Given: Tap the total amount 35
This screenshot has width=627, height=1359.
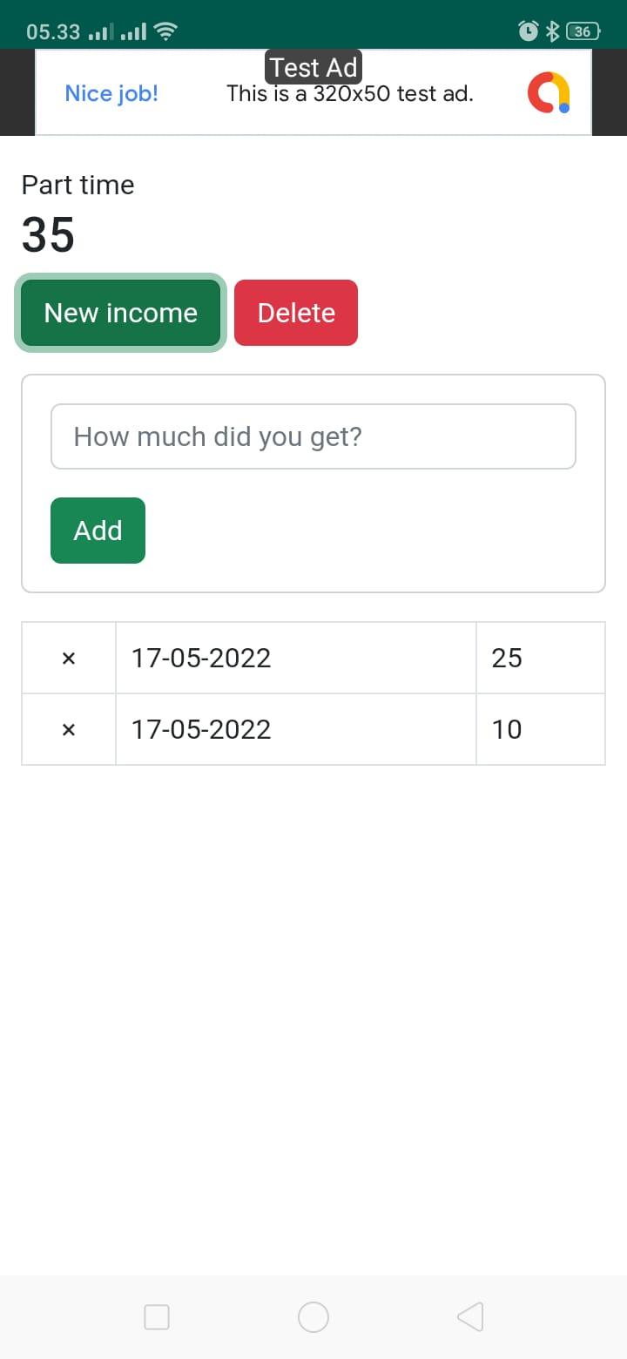Looking at the screenshot, I should 48,235.
